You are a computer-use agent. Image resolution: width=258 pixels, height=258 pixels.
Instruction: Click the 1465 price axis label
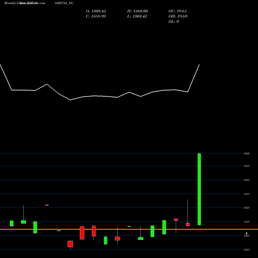247,180
